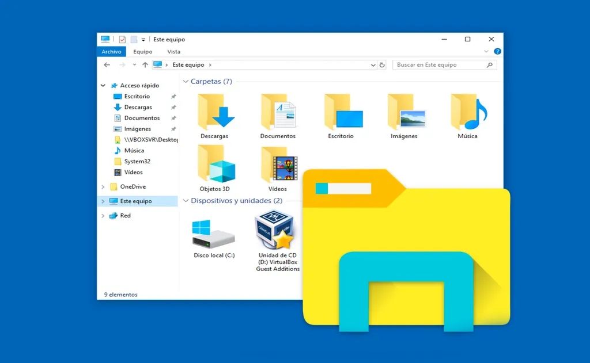
Task: Open the Imágenes folder icon
Action: tap(404, 112)
